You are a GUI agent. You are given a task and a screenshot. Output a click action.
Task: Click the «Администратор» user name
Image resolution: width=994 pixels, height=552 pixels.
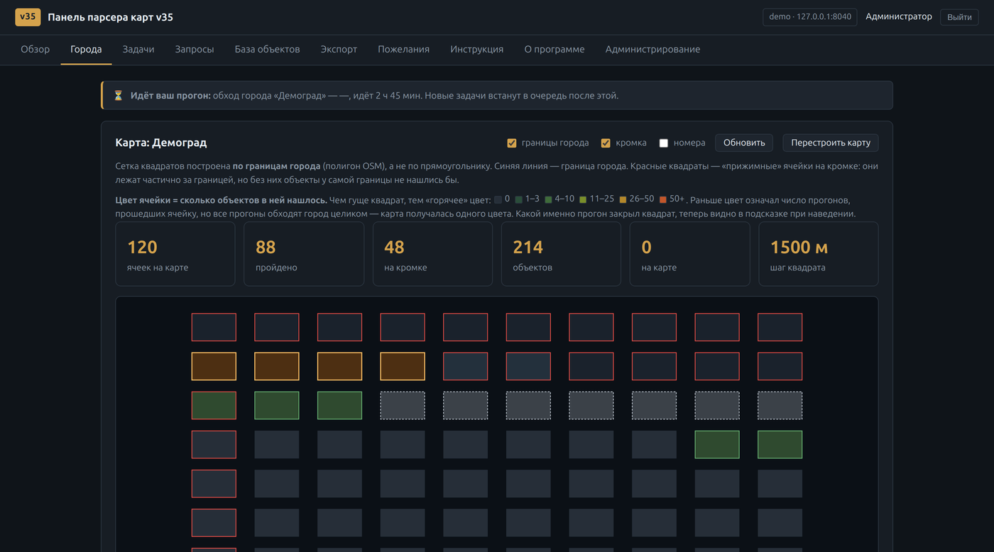point(899,16)
